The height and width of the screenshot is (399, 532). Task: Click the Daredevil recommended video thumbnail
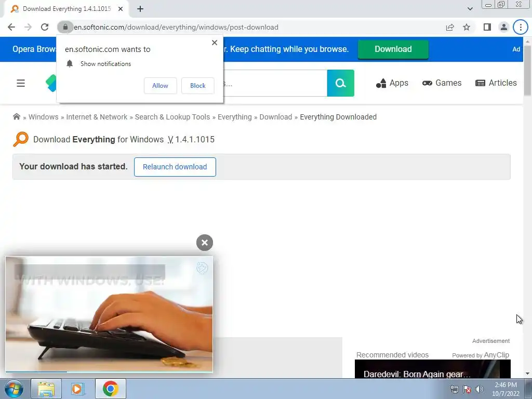click(433, 369)
